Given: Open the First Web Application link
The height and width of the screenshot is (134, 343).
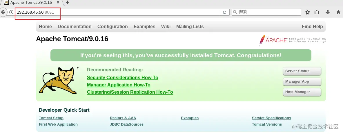Looking at the screenshot, I should click(x=58, y=124).
